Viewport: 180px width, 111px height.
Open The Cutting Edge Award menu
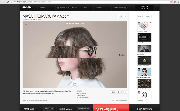[x=67, y=8]
